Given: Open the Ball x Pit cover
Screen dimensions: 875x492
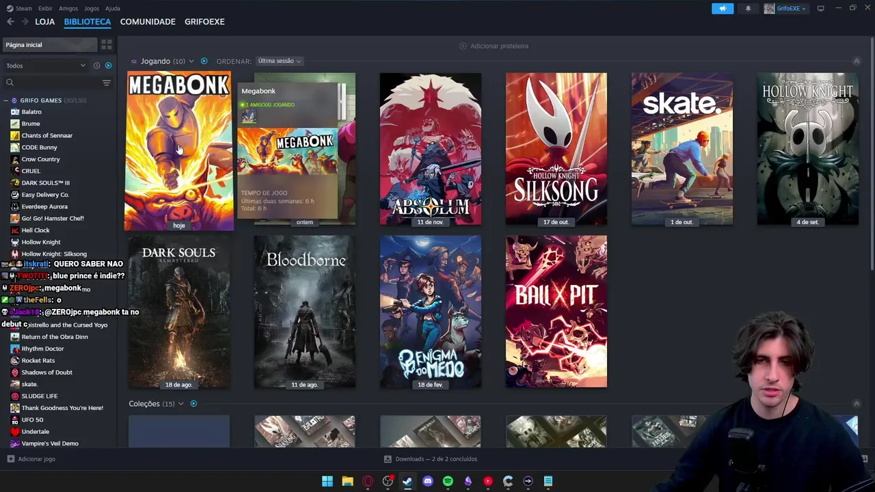Looking at the screenshot, I should click(x=556, y=312).
